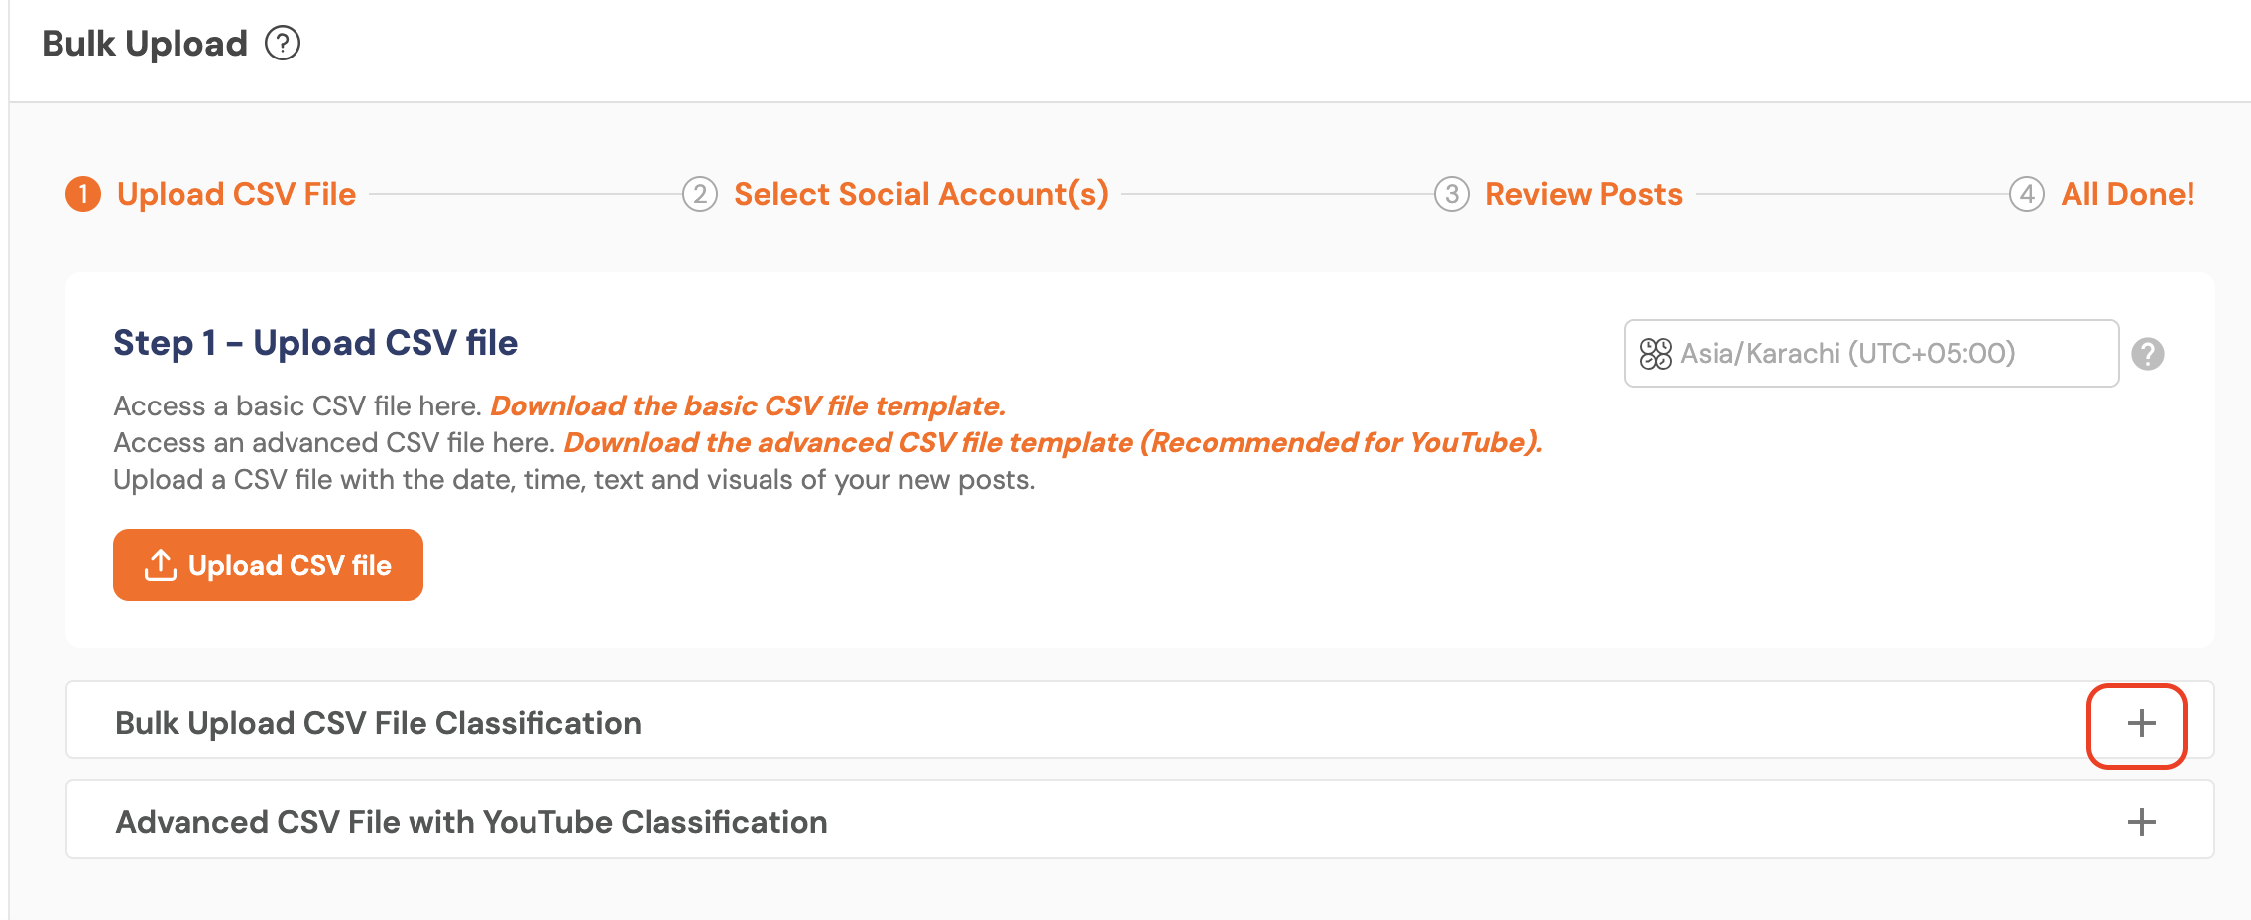Go to Select Social Account(s) step

pos(920,194)
